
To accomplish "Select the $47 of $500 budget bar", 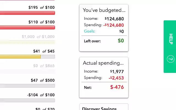I will point(28,86).
